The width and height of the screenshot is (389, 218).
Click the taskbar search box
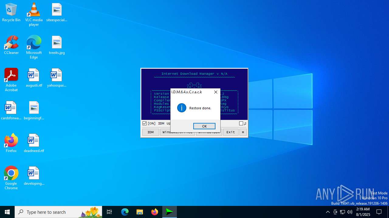[x=58, y=212]
